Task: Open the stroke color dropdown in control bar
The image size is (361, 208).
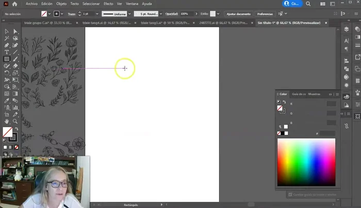Action: 62,14
